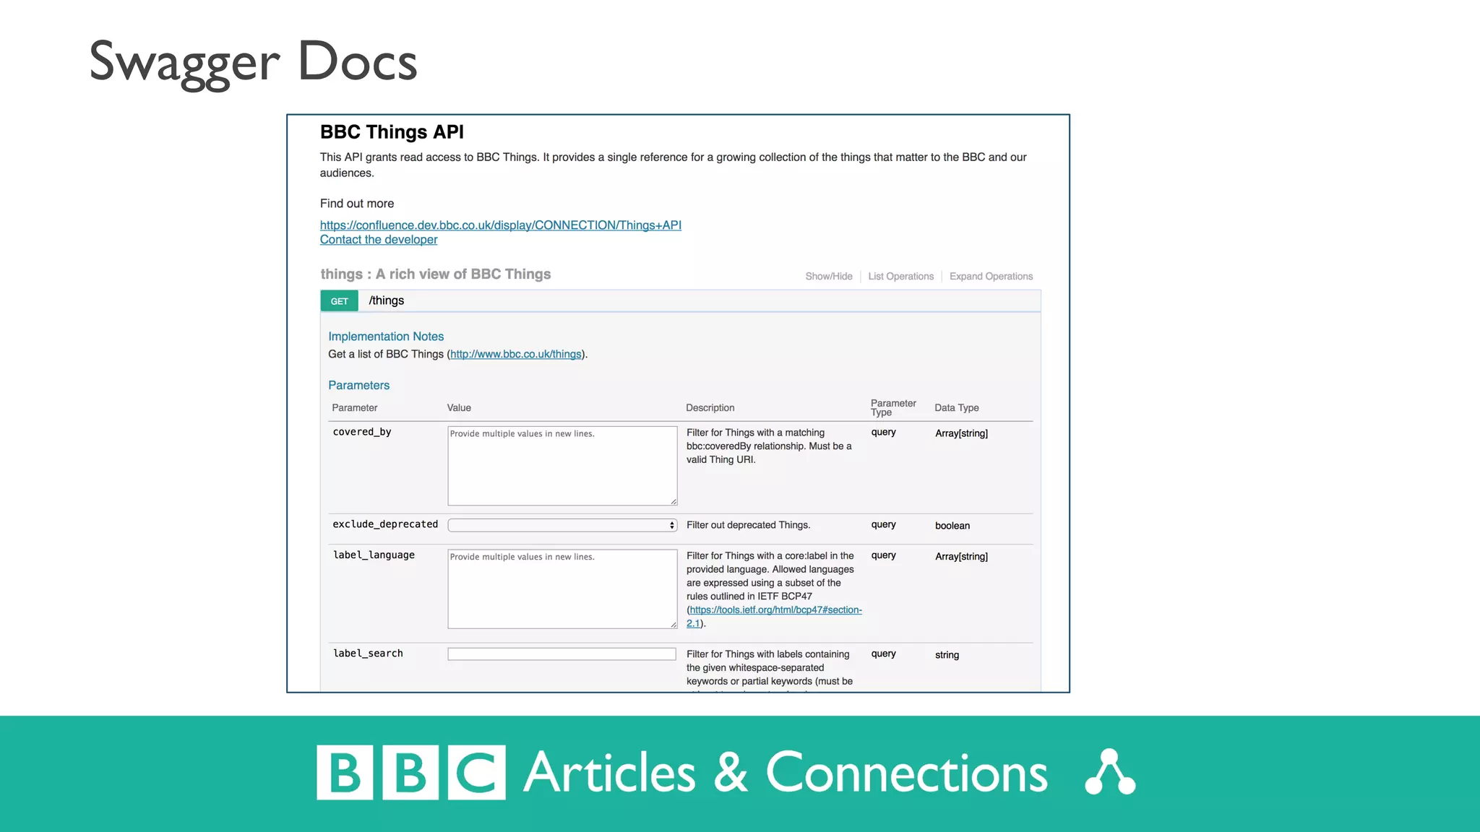The image size is (1480, 832).
Task: Click the Contact the developer link
Action: [379, 240]
